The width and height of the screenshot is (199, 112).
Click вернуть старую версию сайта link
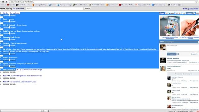pyautogui.click(x=181, y=111)
